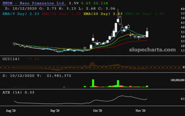Click the tallest green volume bar in mid-October
The image size is (185, 116).
point(118,83)
